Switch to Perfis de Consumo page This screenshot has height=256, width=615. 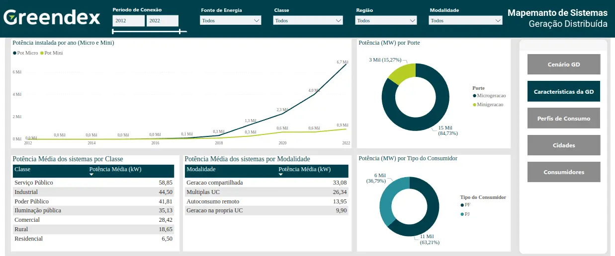564,118
